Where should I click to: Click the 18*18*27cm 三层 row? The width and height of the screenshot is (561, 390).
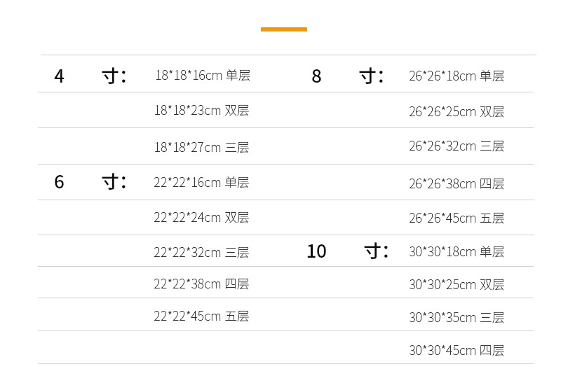(x=202, y=147)
